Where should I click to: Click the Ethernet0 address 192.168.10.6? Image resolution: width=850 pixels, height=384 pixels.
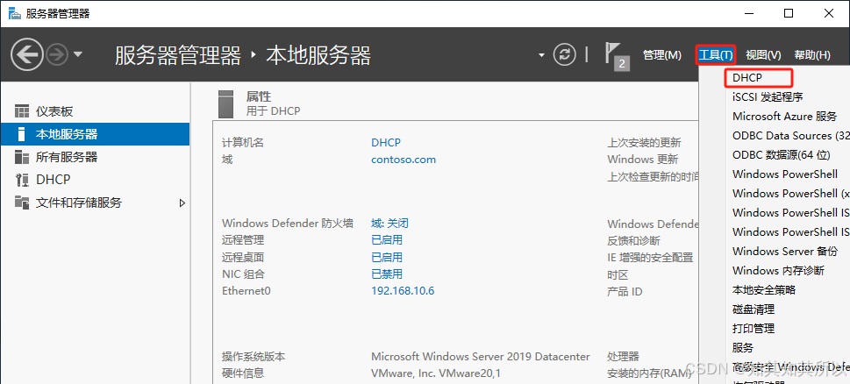click(403, 291)
